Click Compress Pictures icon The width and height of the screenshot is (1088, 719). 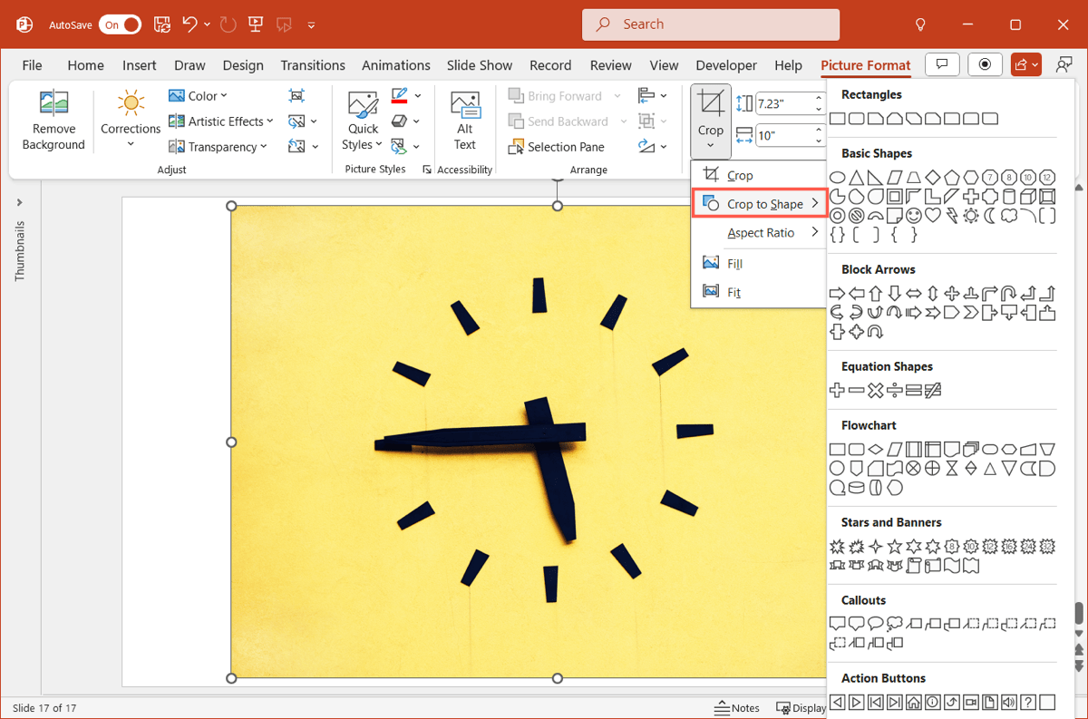click(296, 95)
